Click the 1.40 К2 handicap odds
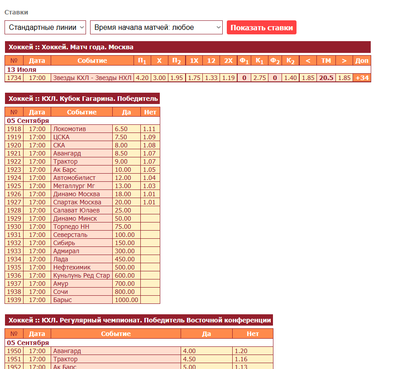 [291, 78]
